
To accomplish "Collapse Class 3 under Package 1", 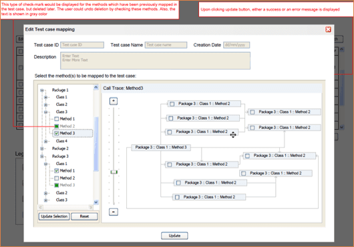I will (46, 112).
